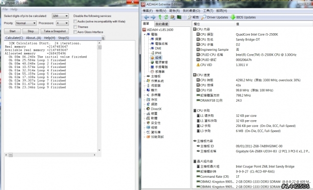
Task: Click the 伺服器 server tower icon
Action: pyautogui.click(x=148, y=85)
